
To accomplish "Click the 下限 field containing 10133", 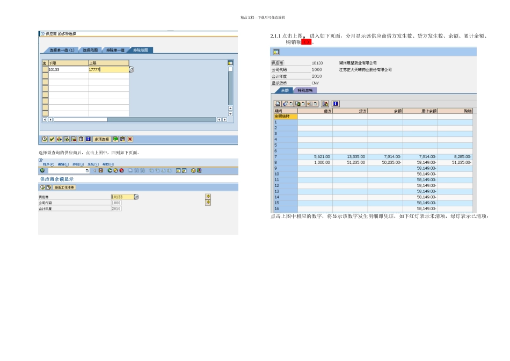I will coord(68,69).
